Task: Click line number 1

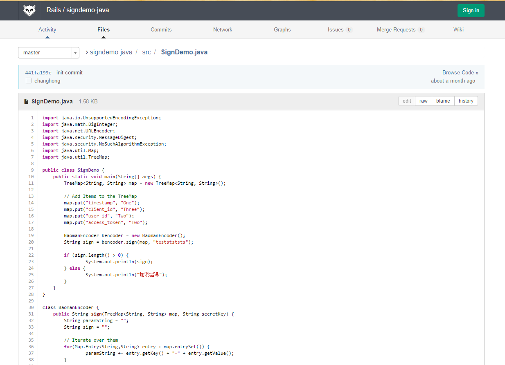Action: [x=32, y=118]
